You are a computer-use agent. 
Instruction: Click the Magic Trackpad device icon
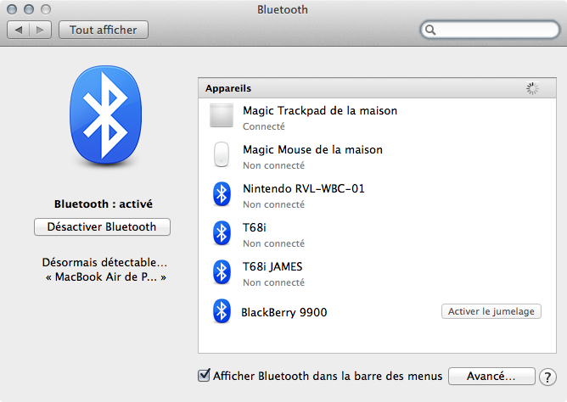[221, 116]
